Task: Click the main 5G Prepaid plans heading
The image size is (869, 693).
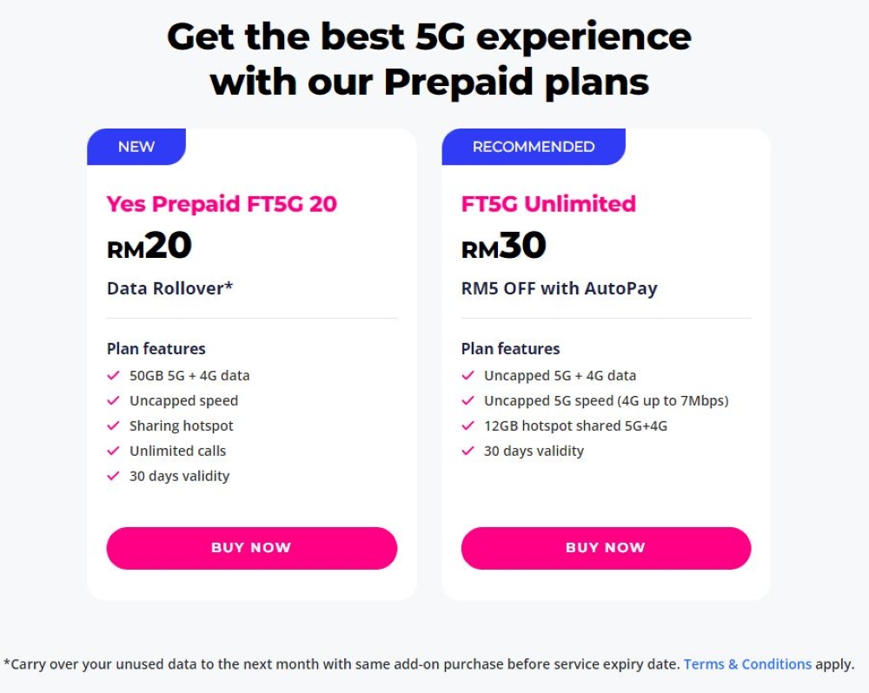Action: (429, 59)
